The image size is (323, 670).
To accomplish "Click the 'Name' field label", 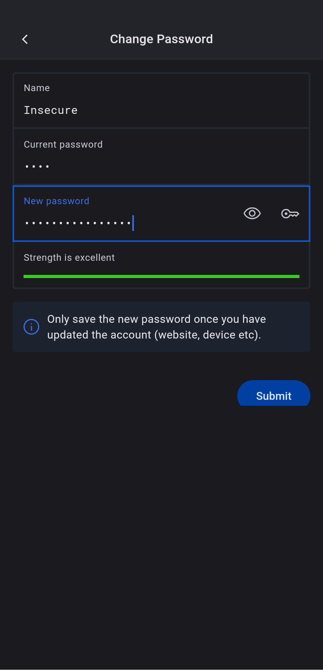I will click(x=37, y=88).
